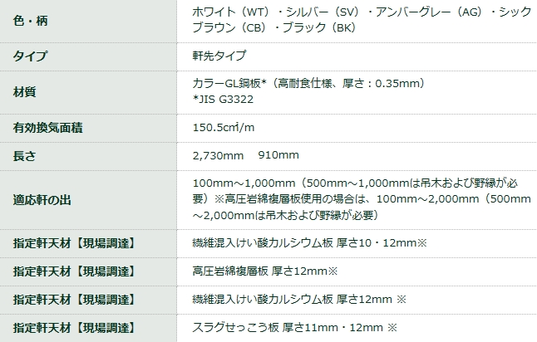Click the 150.5c㎡/m ventilation value

(223, 128)
